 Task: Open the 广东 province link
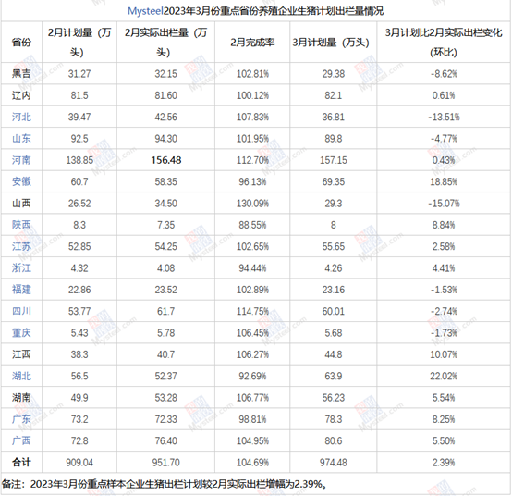point(21,419)
